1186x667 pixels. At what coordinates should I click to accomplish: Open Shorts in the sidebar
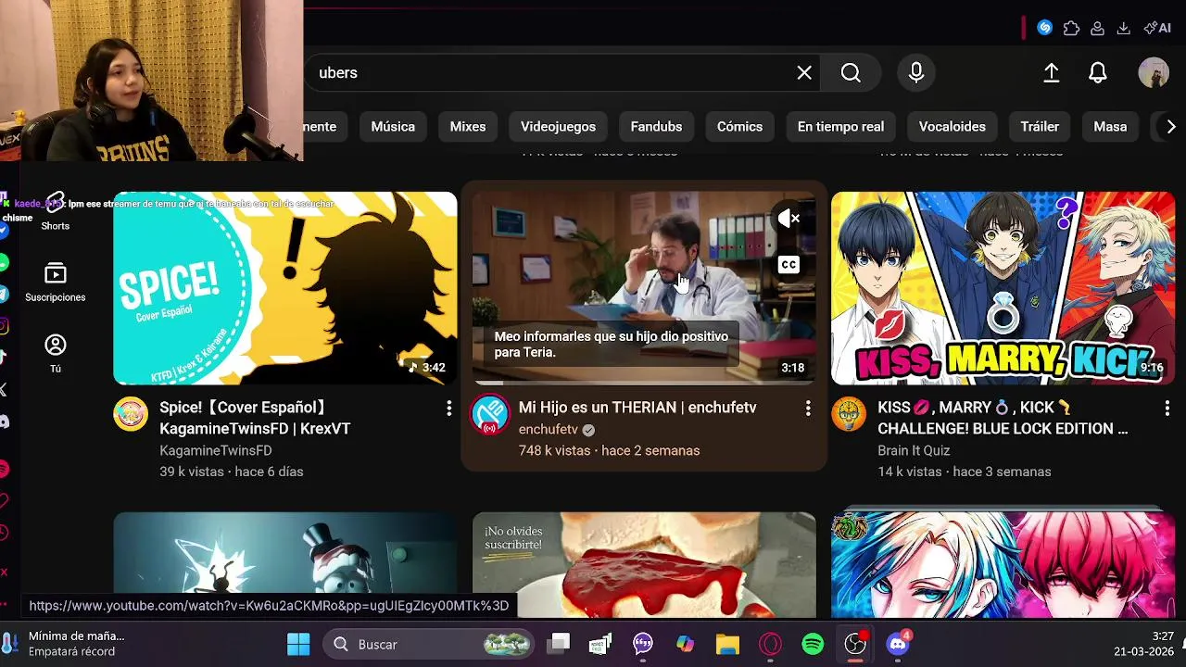56,212
